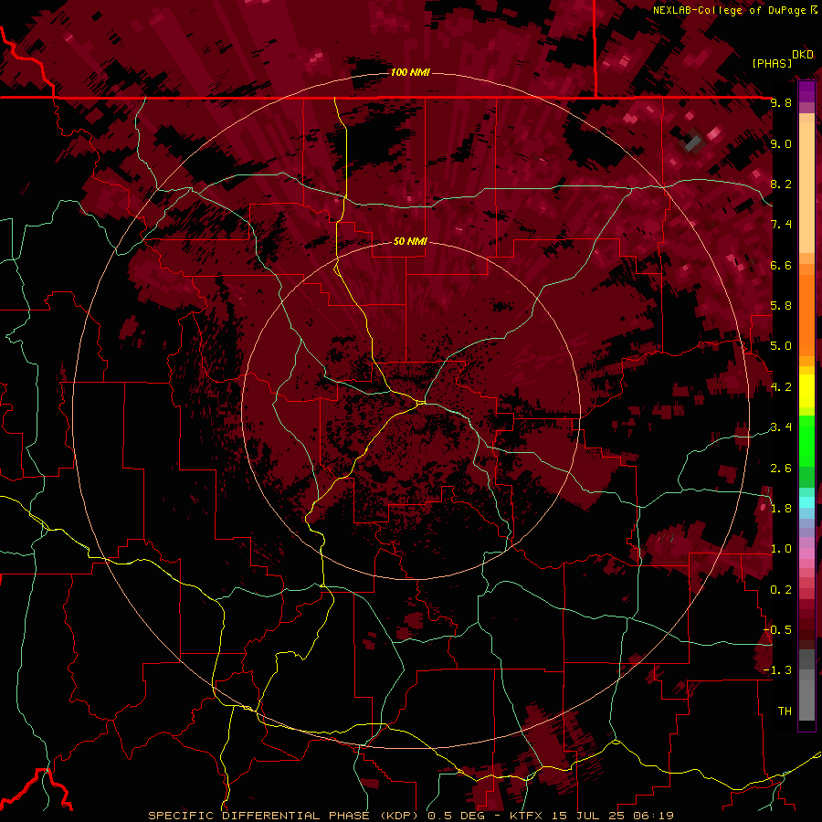Pick the cyan segment of color bar
Screen dimensions: 822x822
[806, 502]
